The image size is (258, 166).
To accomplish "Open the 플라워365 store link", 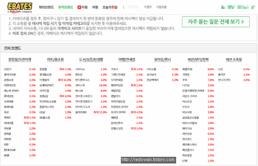I will (81, 112).
